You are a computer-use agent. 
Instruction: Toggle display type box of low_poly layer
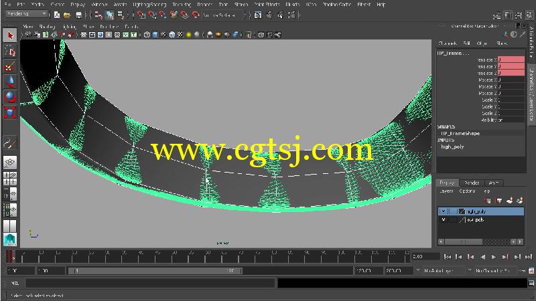tap(453, 220)
